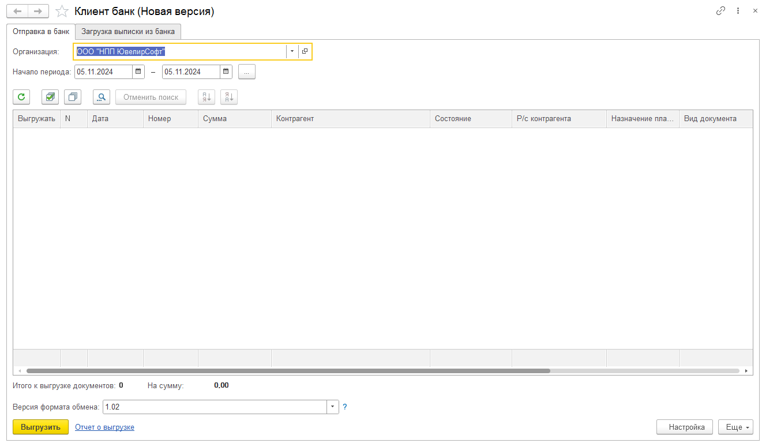Viewport: 762px width, 443px height.
Task: Click the end date field of the period
Action: [192, 72]
